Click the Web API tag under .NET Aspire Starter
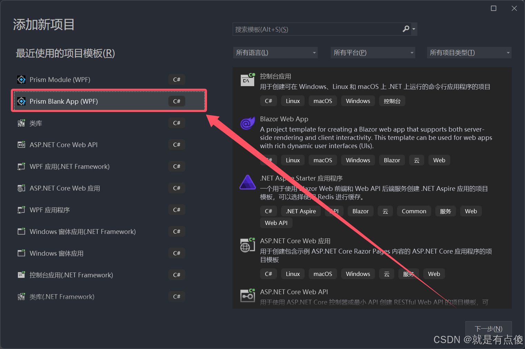525x349 pixels. (276, 223)
